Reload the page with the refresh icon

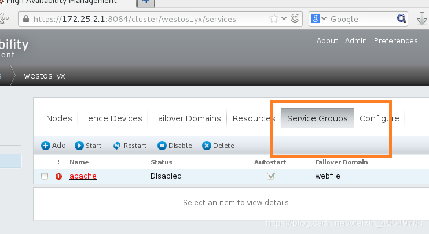(295, 18)
